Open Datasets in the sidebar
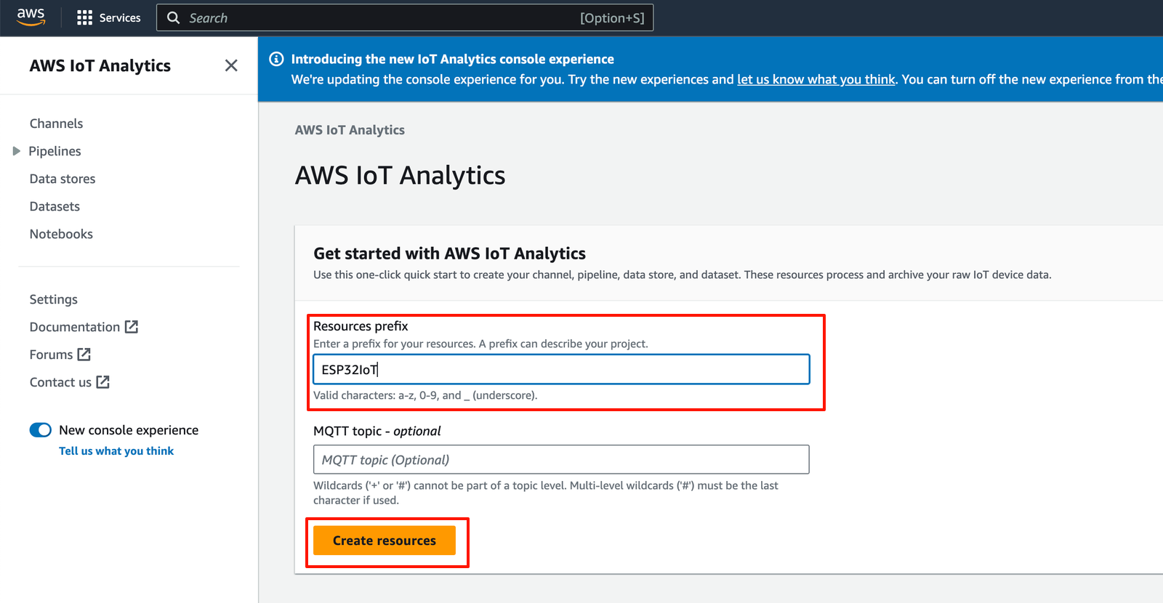1163x603 pixels. click(55, 206)
